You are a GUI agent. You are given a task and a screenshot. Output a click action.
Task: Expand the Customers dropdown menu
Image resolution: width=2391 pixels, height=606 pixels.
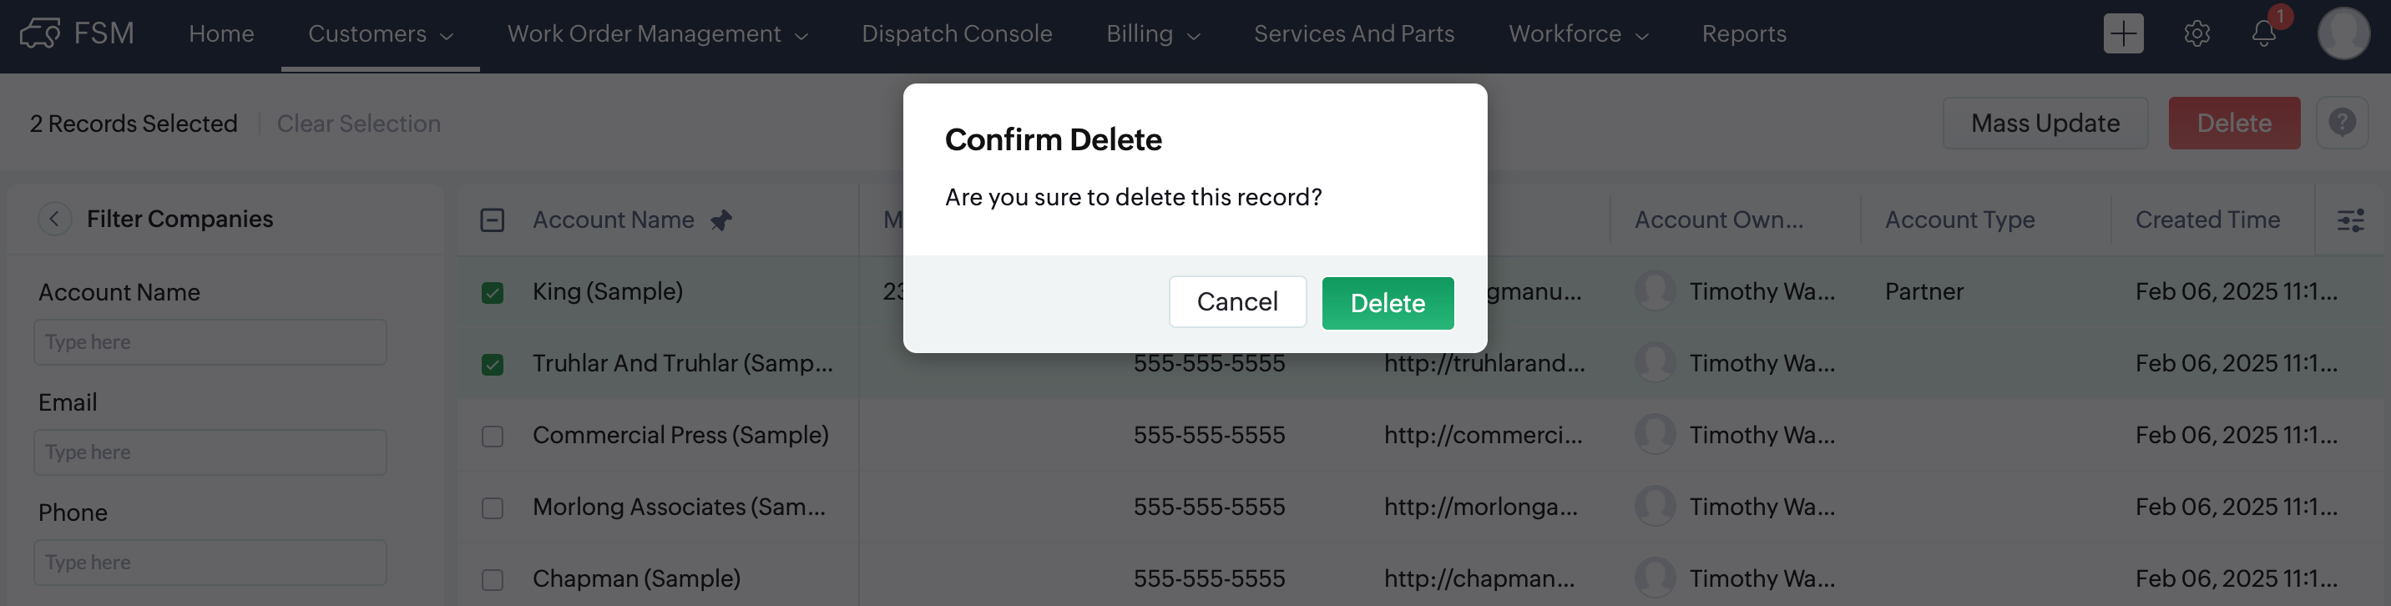381,33
